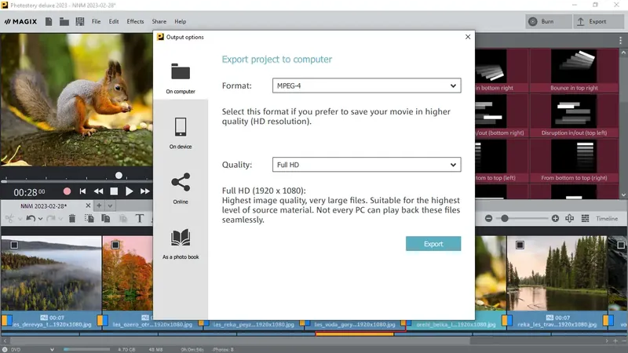Open the Format dropdown showing MPEG-4
The height and width of the screenshot is (353, 628).
pos(367,86)
